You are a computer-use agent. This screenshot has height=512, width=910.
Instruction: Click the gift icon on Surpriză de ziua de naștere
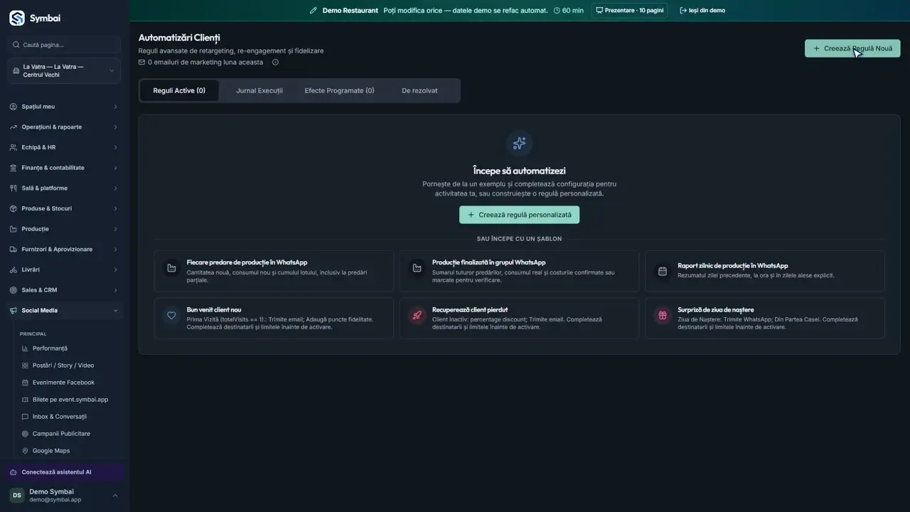click(663, 315)
